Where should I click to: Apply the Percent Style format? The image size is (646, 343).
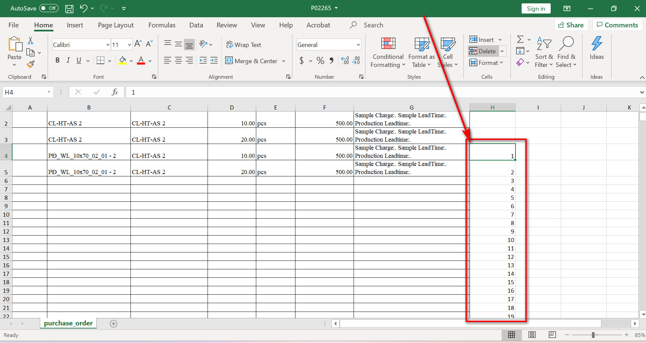tap(320, 61)
